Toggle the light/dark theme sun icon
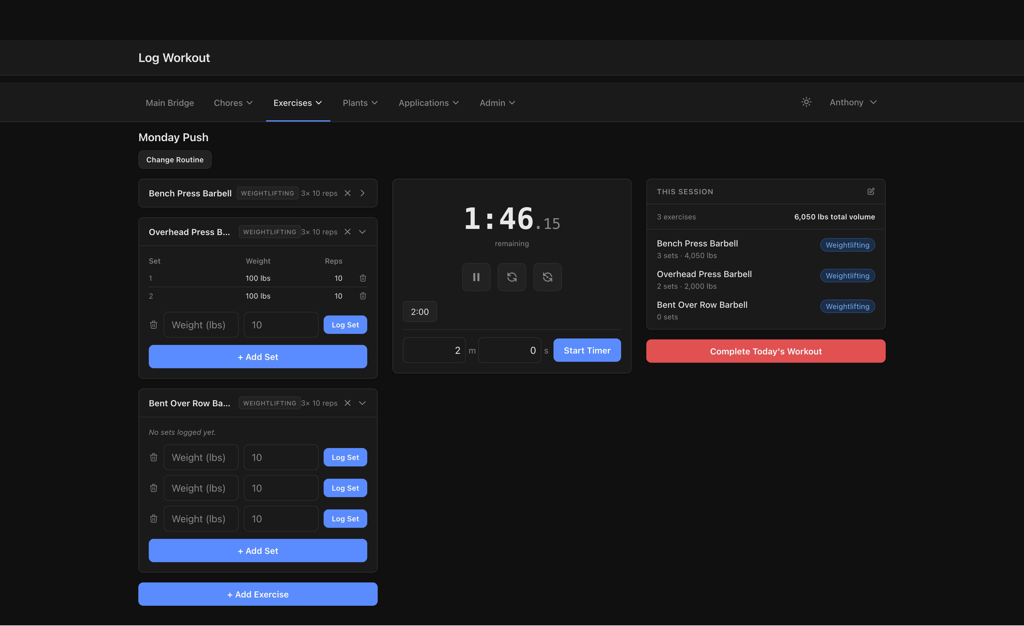This screenshot has height=626, width=1024. click(806, 102)
